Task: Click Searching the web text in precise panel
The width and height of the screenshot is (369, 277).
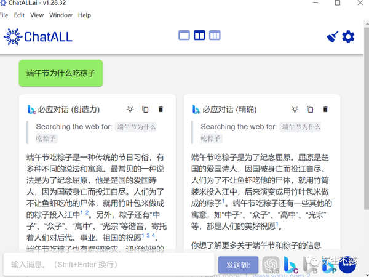Action: (239, 127)
